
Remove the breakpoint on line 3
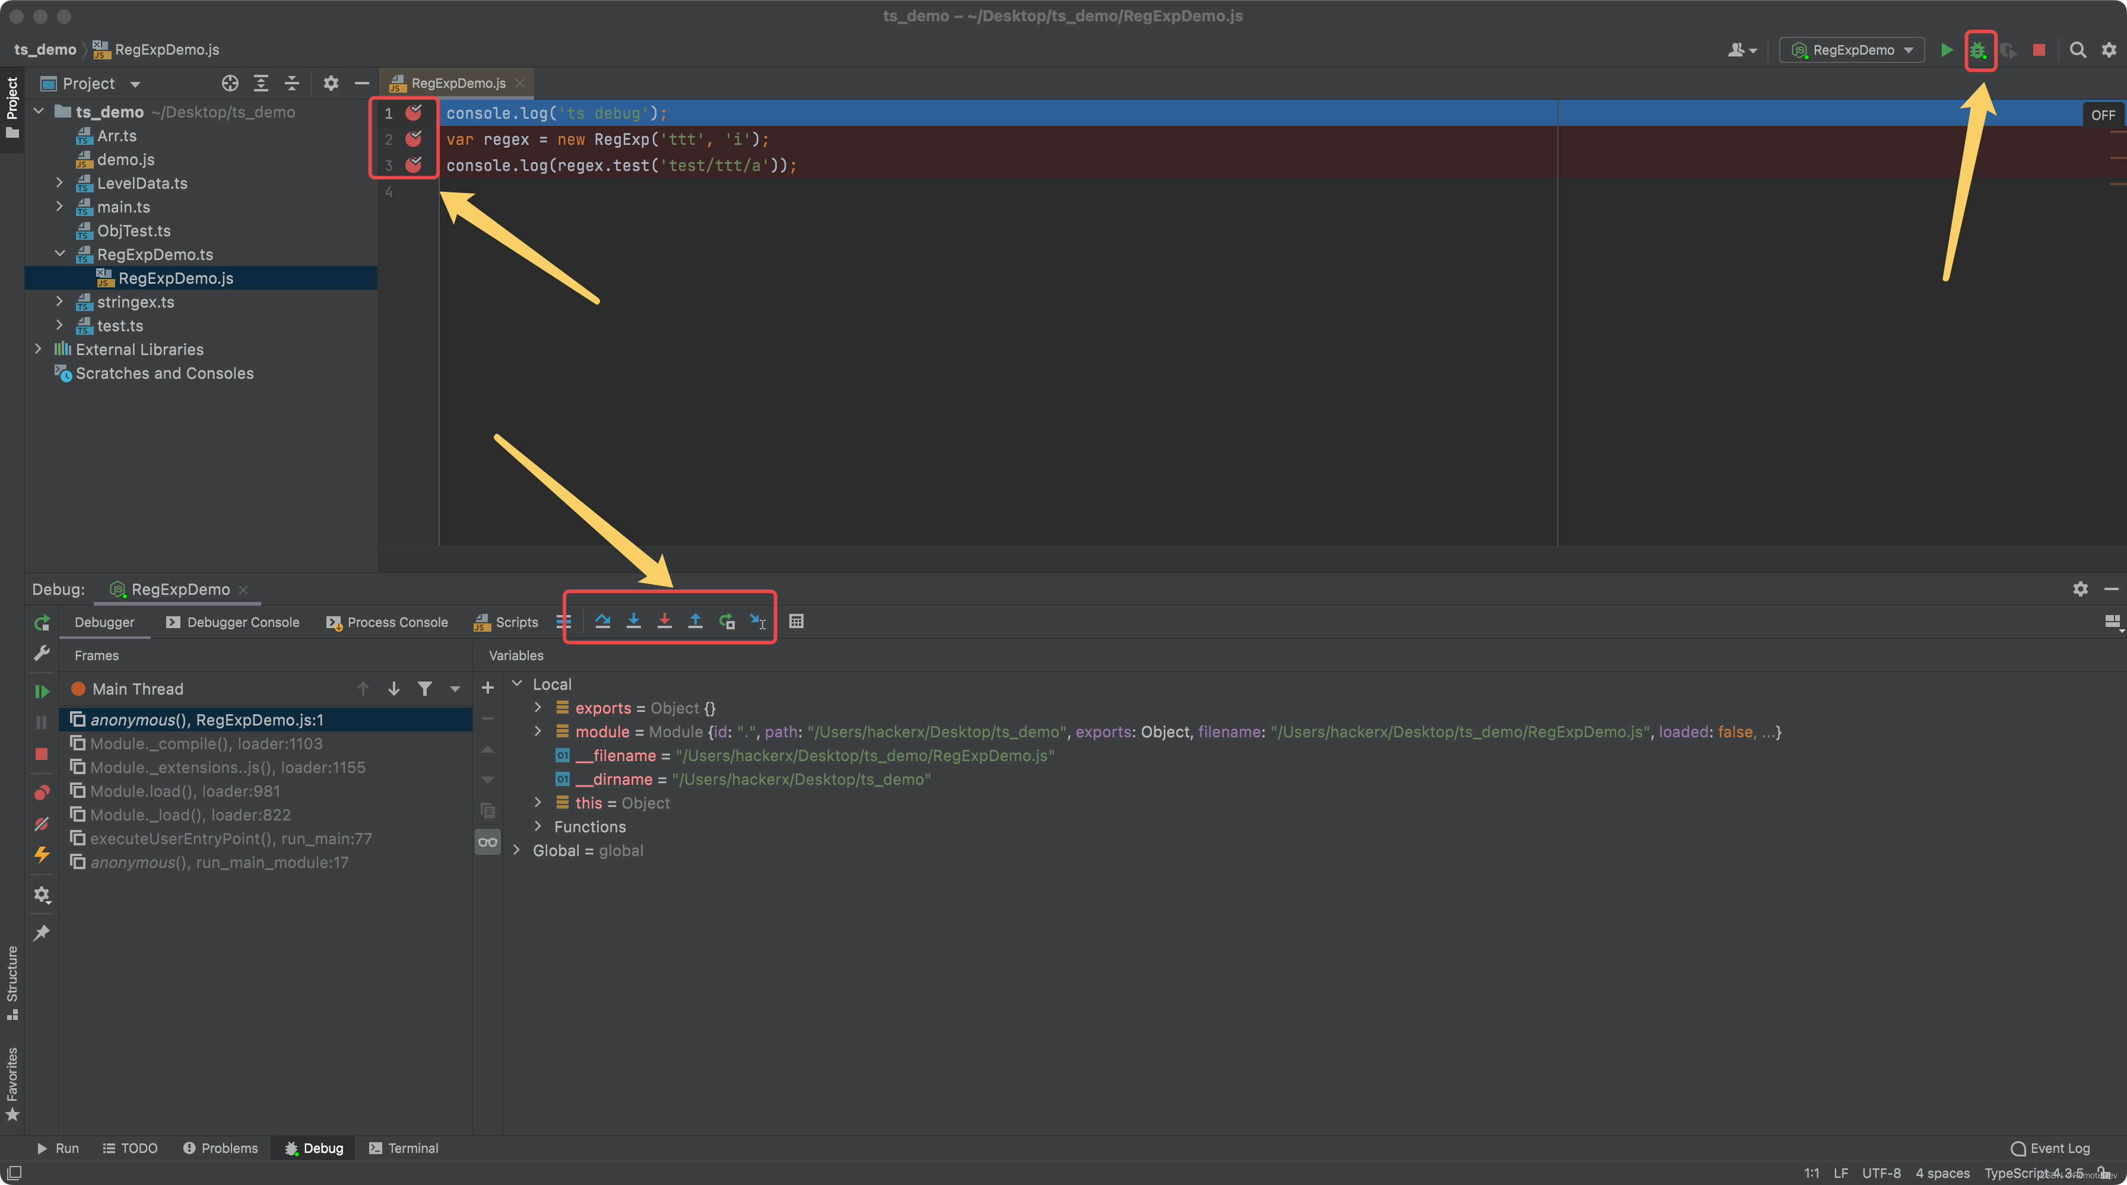(413, 165)
